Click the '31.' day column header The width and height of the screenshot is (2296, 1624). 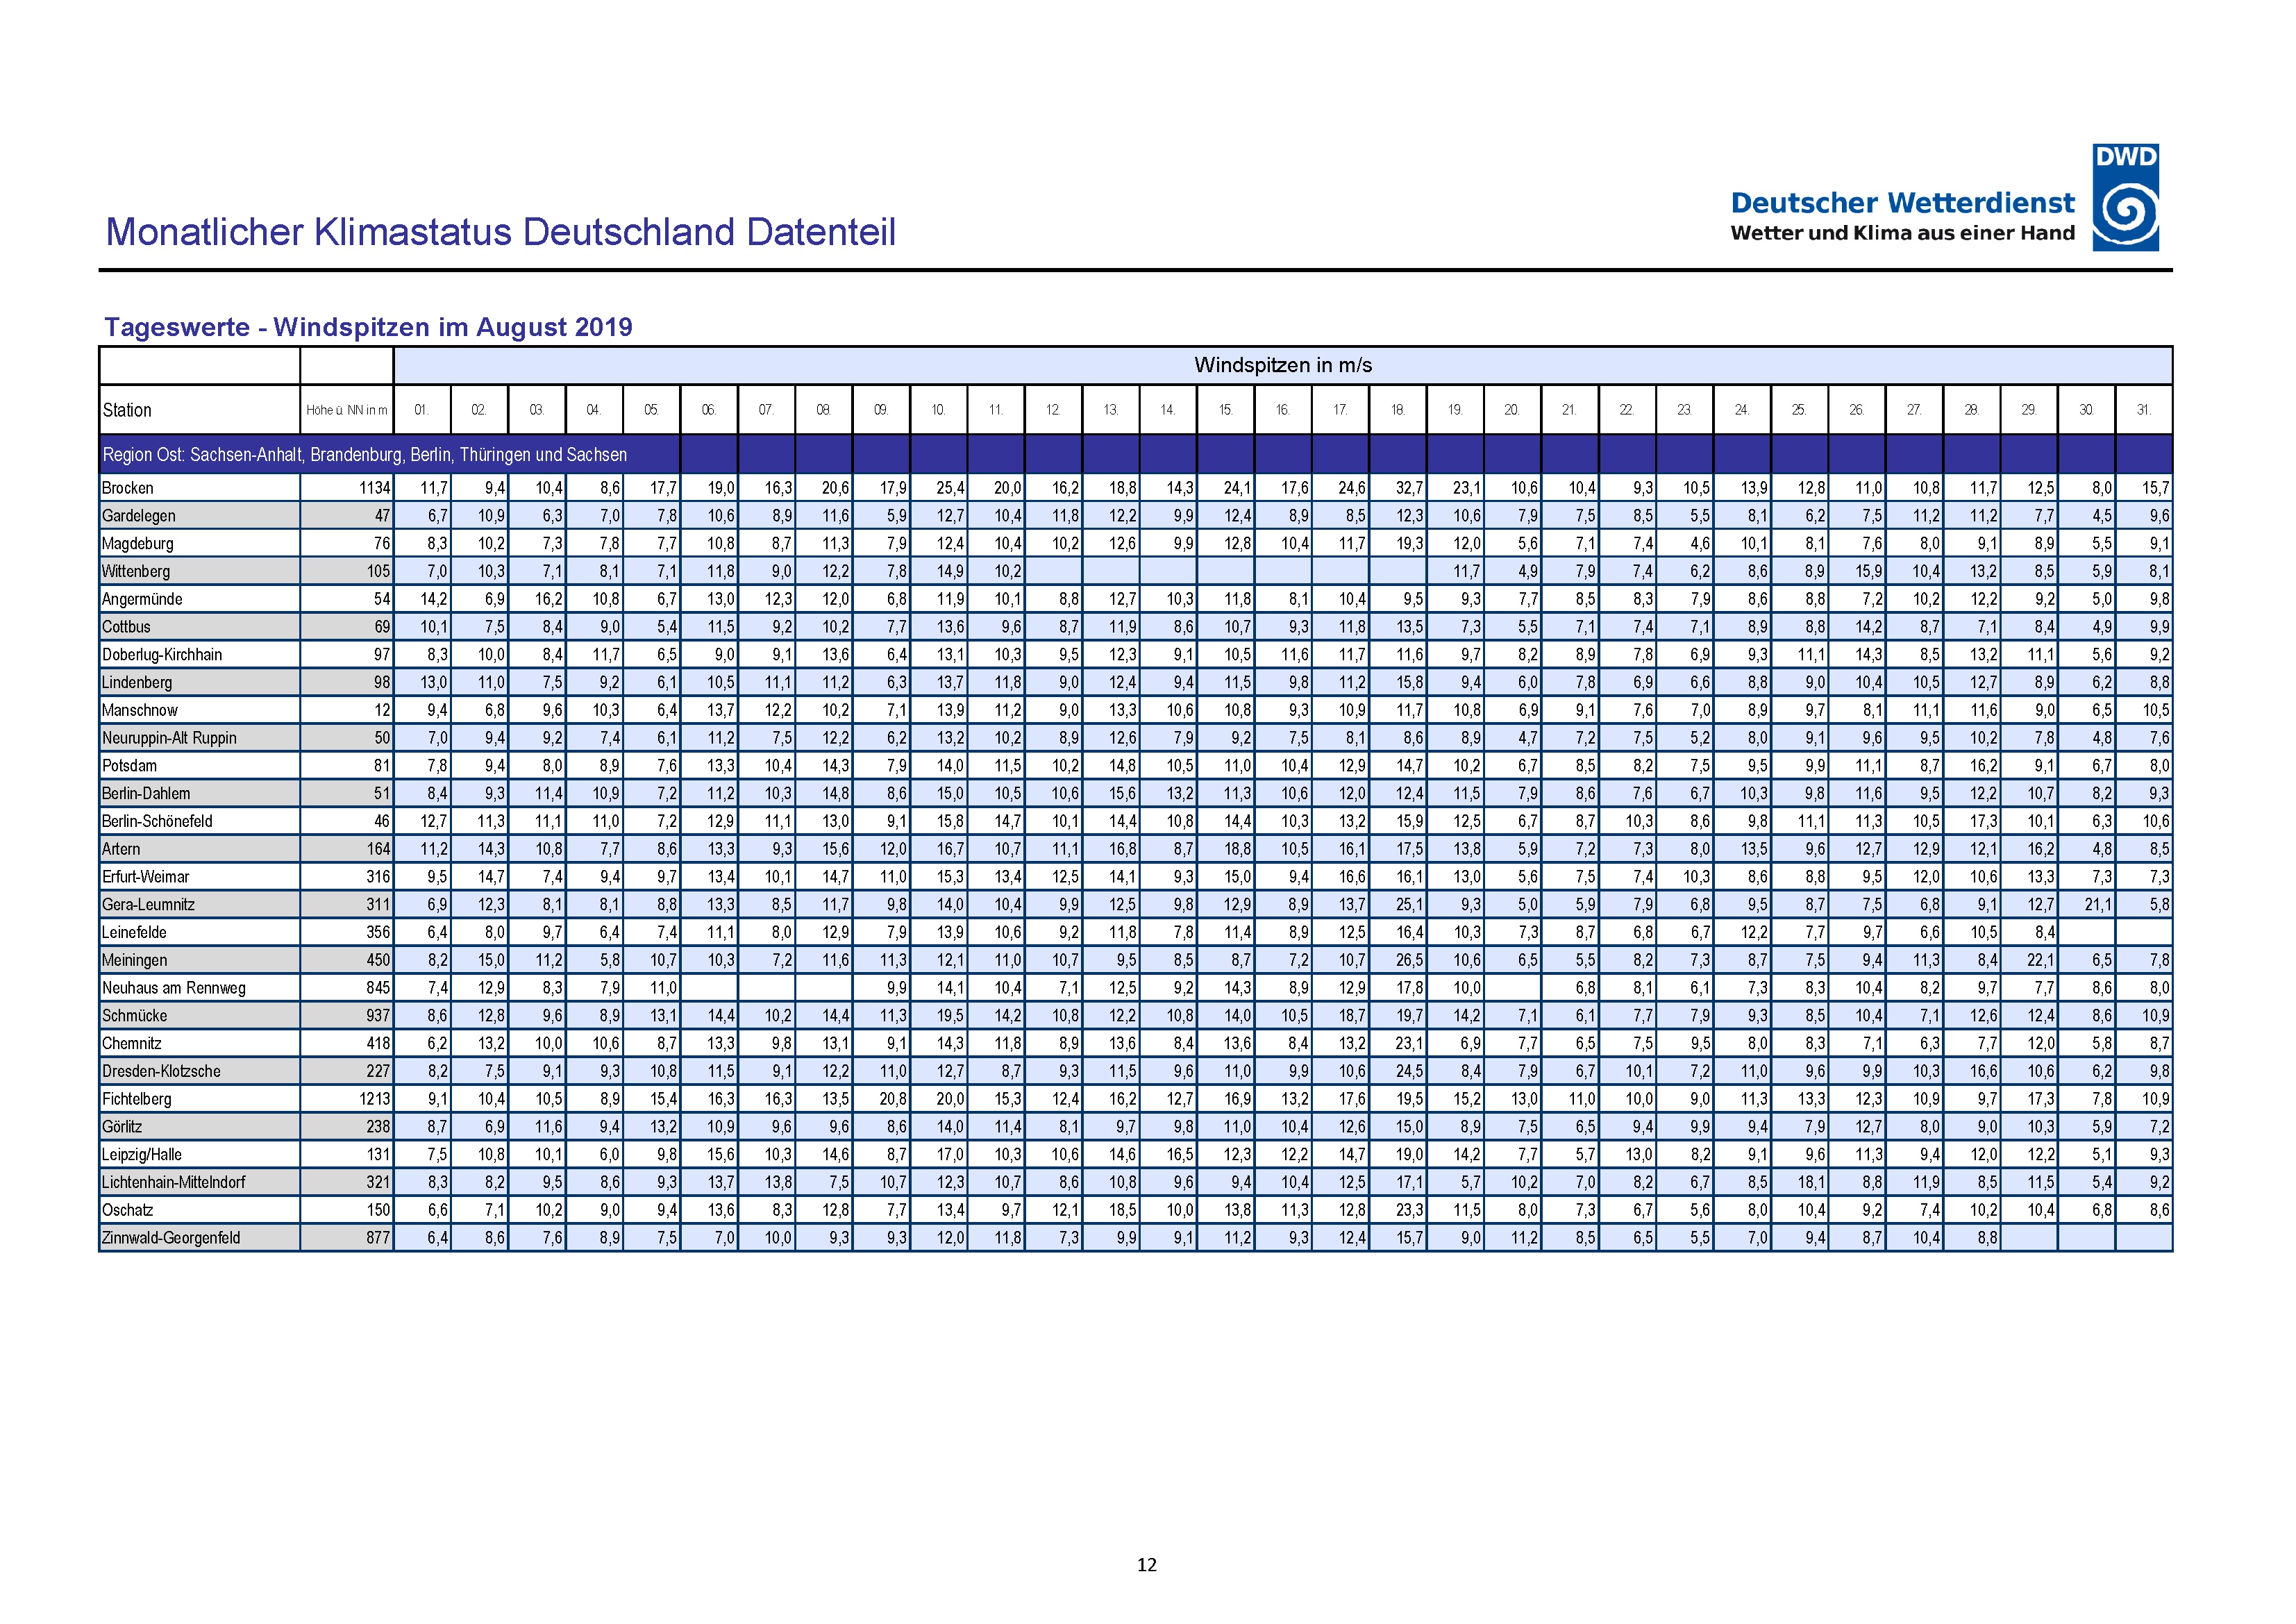[2144, 410]
